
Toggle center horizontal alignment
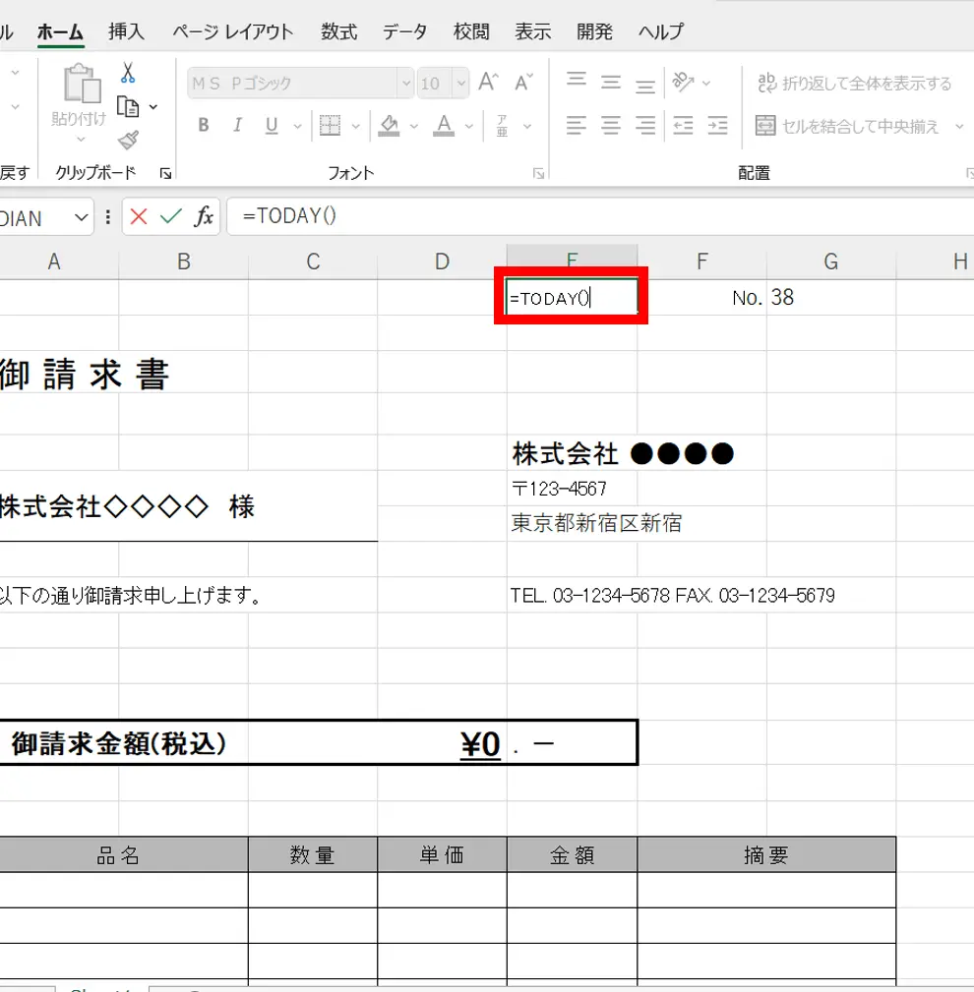tap(611, 126)
